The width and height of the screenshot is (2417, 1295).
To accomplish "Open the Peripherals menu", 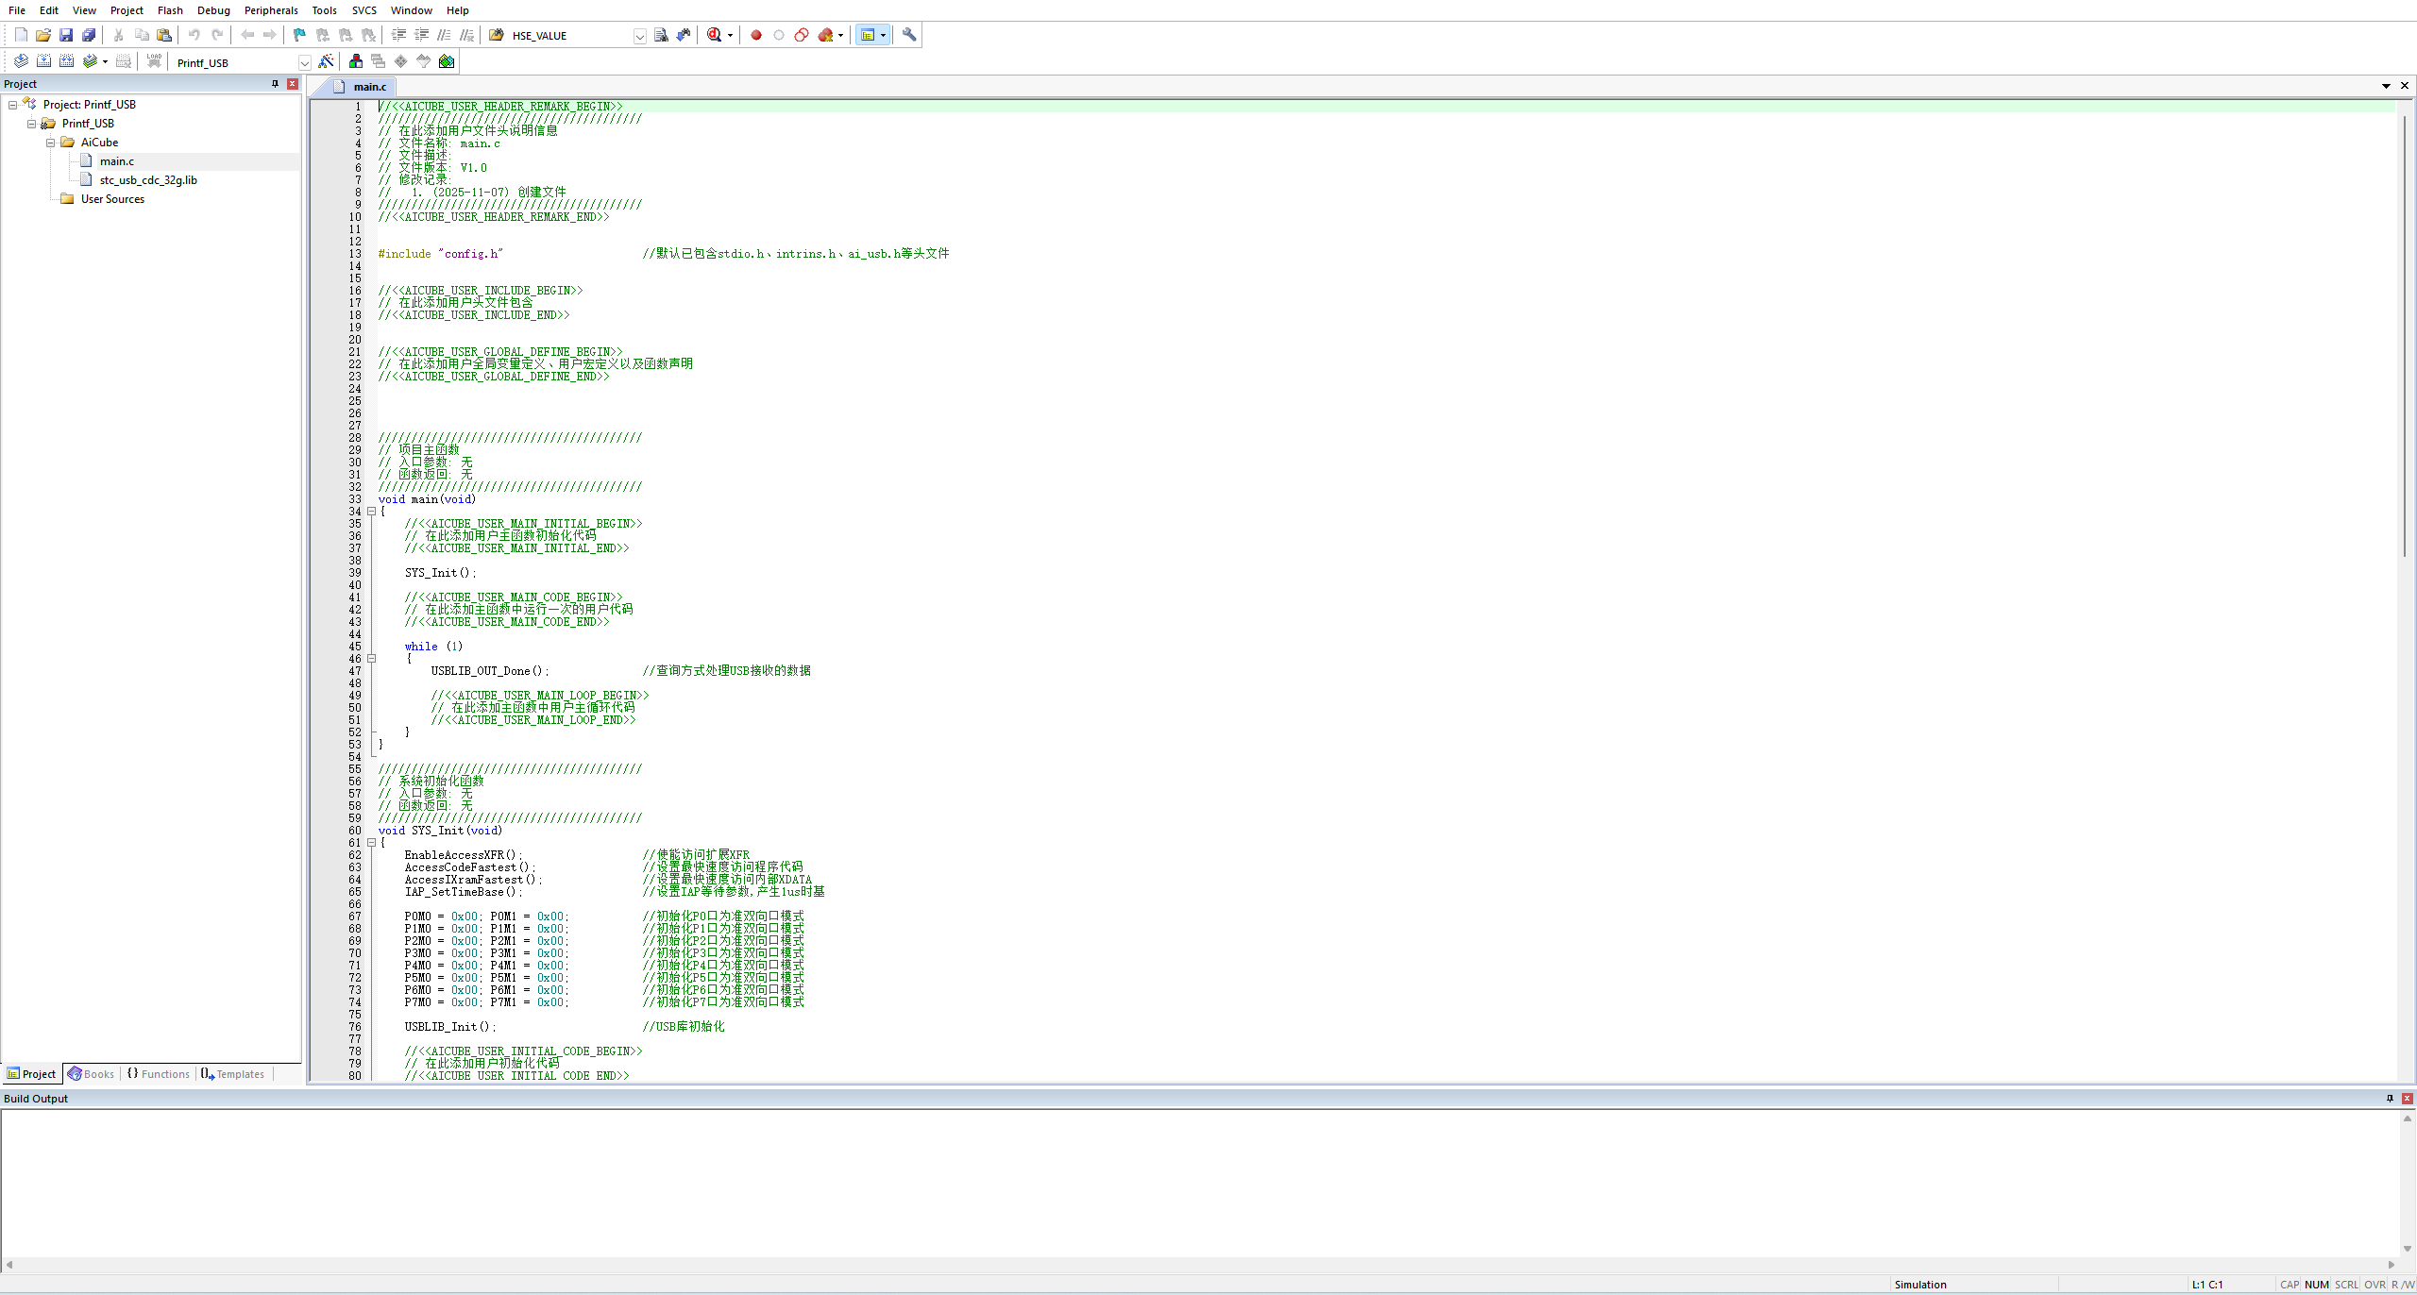I will point(271,10).
